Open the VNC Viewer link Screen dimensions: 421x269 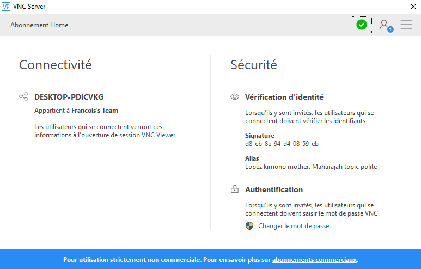click(x=158, y=134)
